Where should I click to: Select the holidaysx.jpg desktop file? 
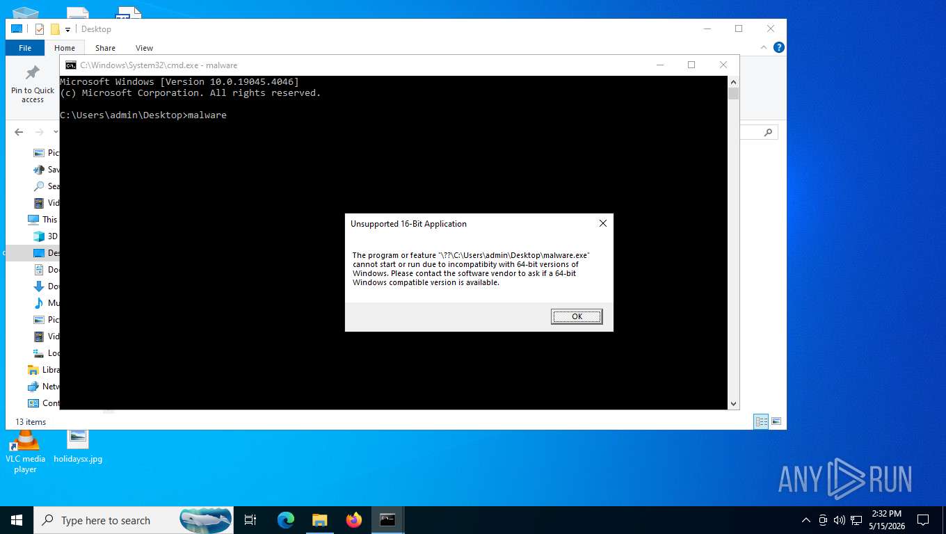click(78, 446)
